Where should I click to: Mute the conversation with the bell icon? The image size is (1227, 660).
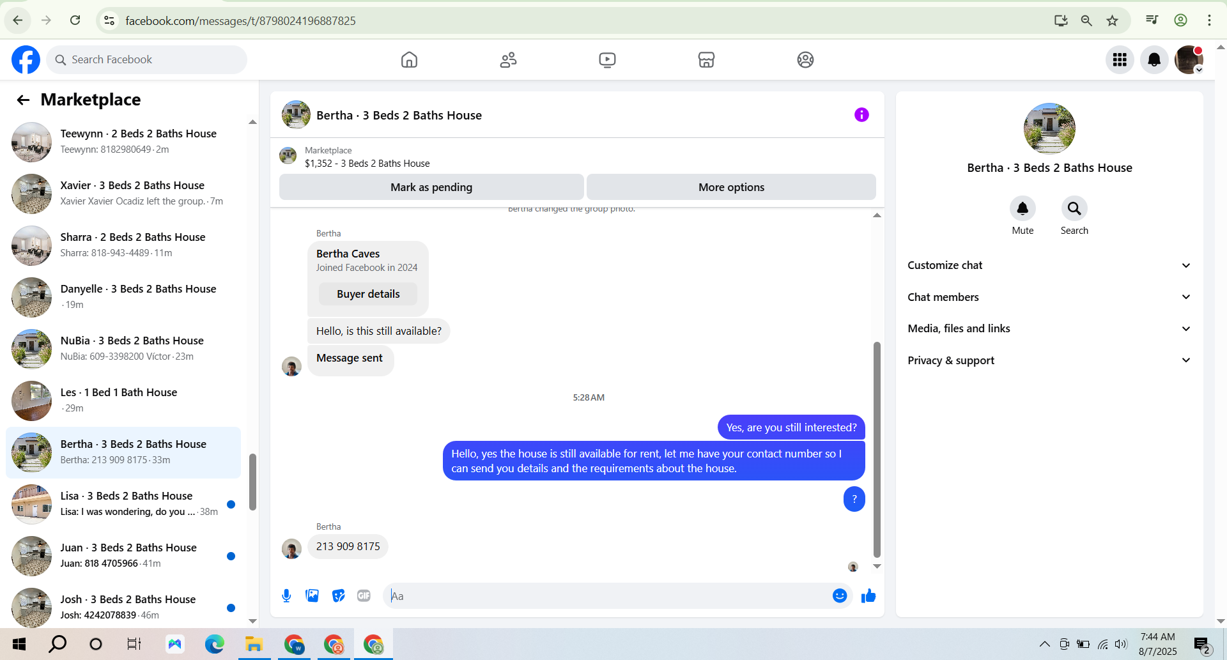point(1022,208)
